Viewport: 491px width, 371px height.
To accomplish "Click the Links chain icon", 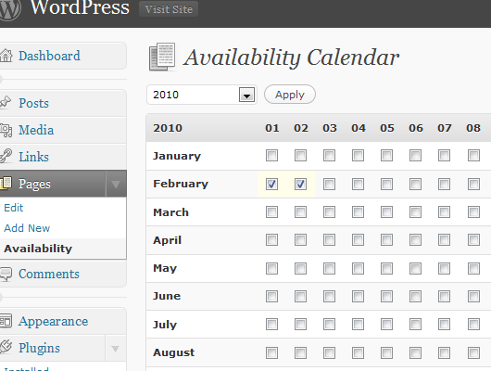I will 6,156.
